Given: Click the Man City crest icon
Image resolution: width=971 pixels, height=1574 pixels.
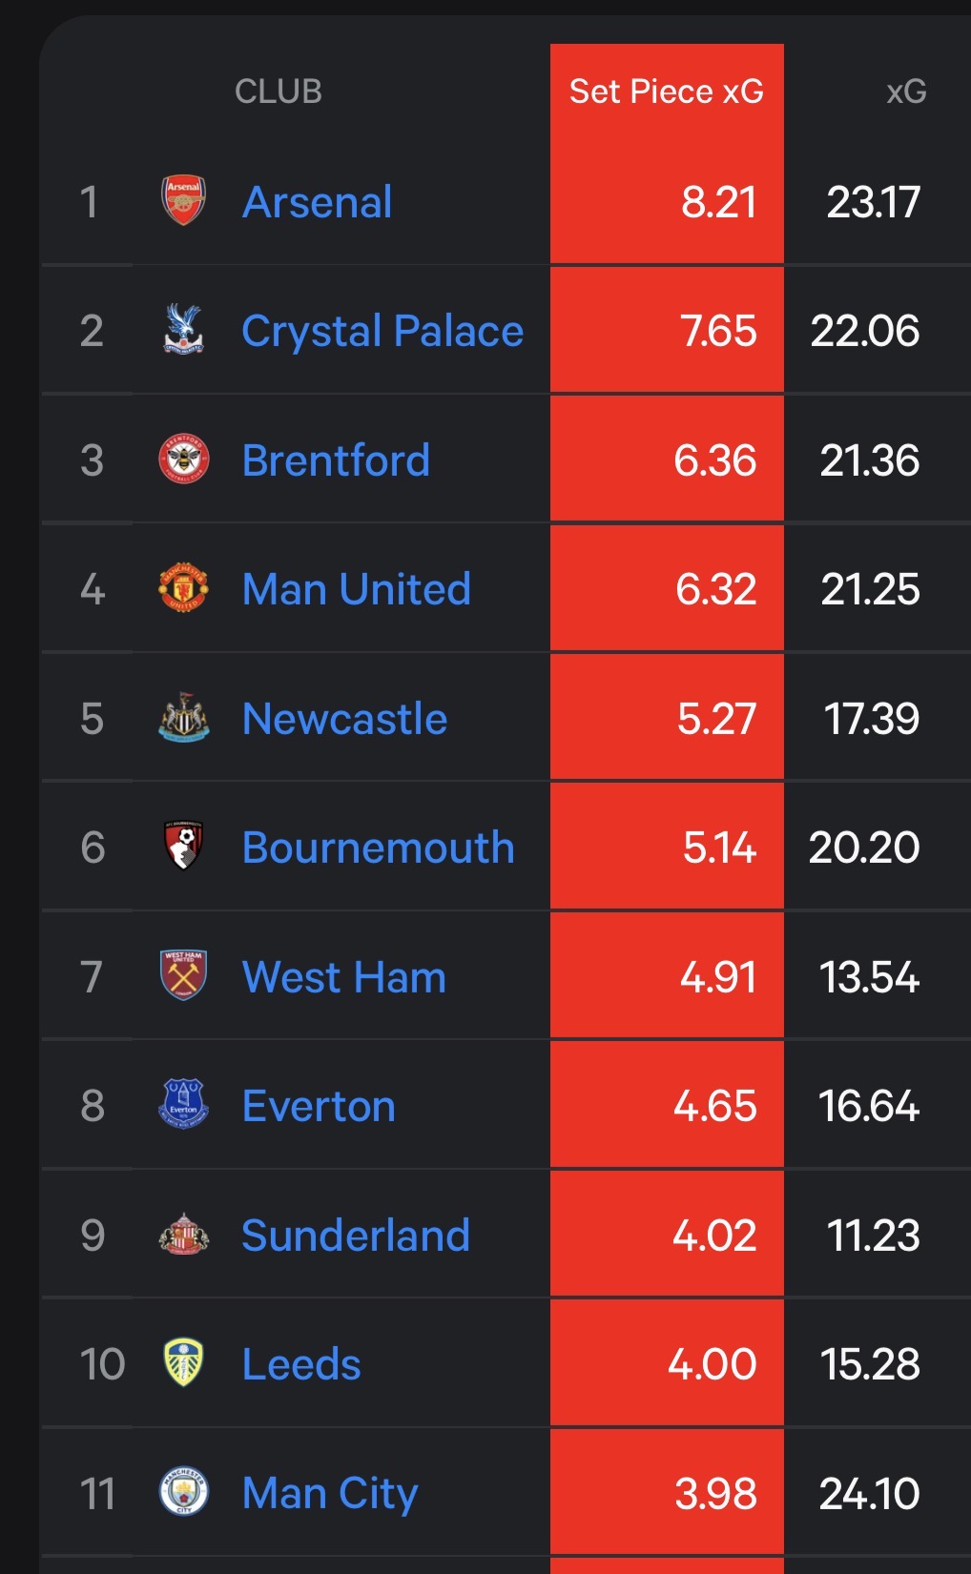Looking at the screenshot, I should (183, 1492).
